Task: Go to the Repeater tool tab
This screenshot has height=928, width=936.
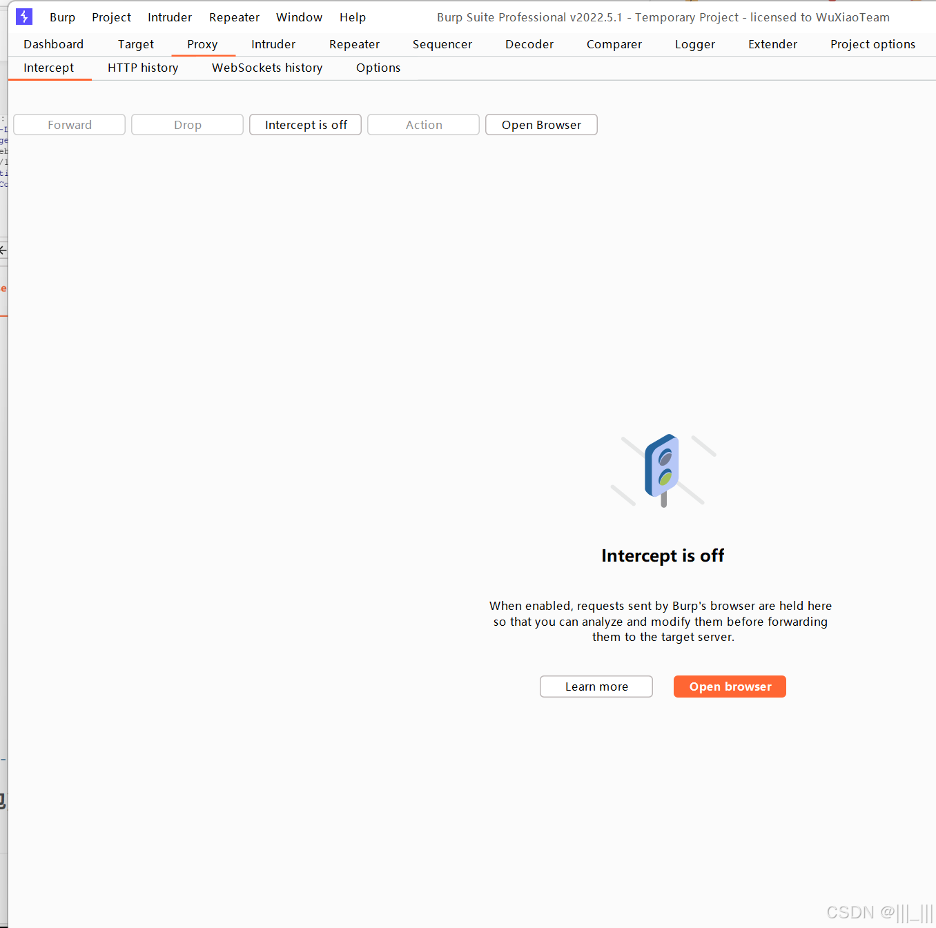Action: pyautogui.click(x=354, y=44)
